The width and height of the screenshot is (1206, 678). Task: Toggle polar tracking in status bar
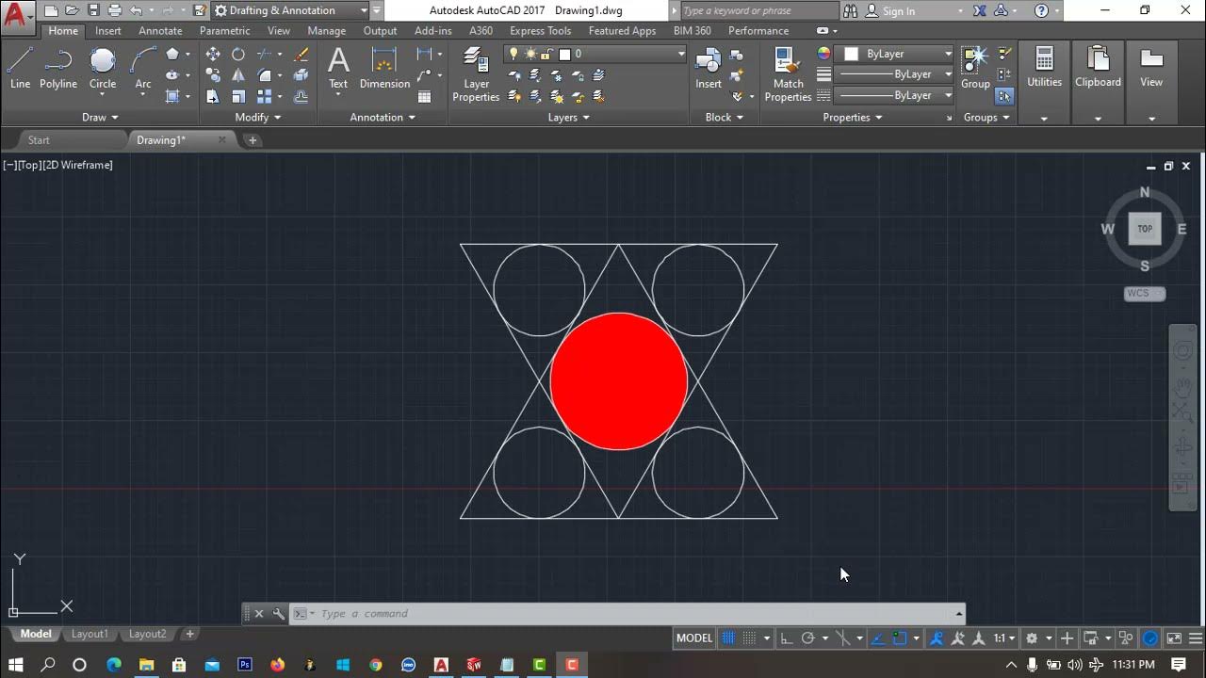807,638
